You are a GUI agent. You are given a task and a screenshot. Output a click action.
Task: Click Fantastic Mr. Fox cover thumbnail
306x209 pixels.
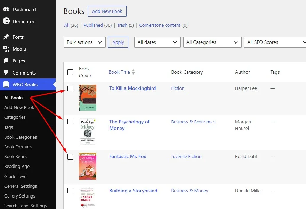click(88, 167)
